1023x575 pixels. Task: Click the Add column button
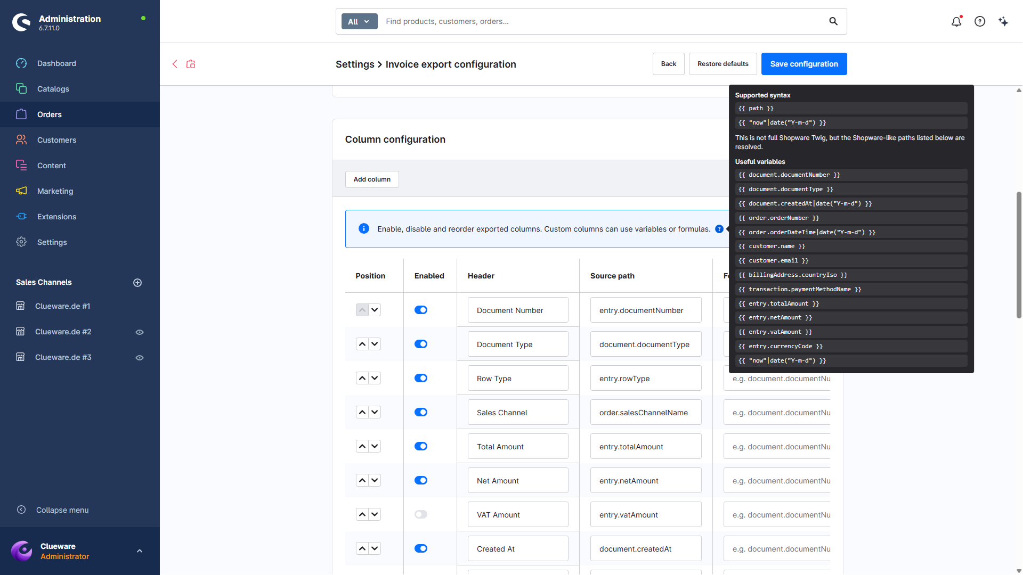[x=372, y=179]
